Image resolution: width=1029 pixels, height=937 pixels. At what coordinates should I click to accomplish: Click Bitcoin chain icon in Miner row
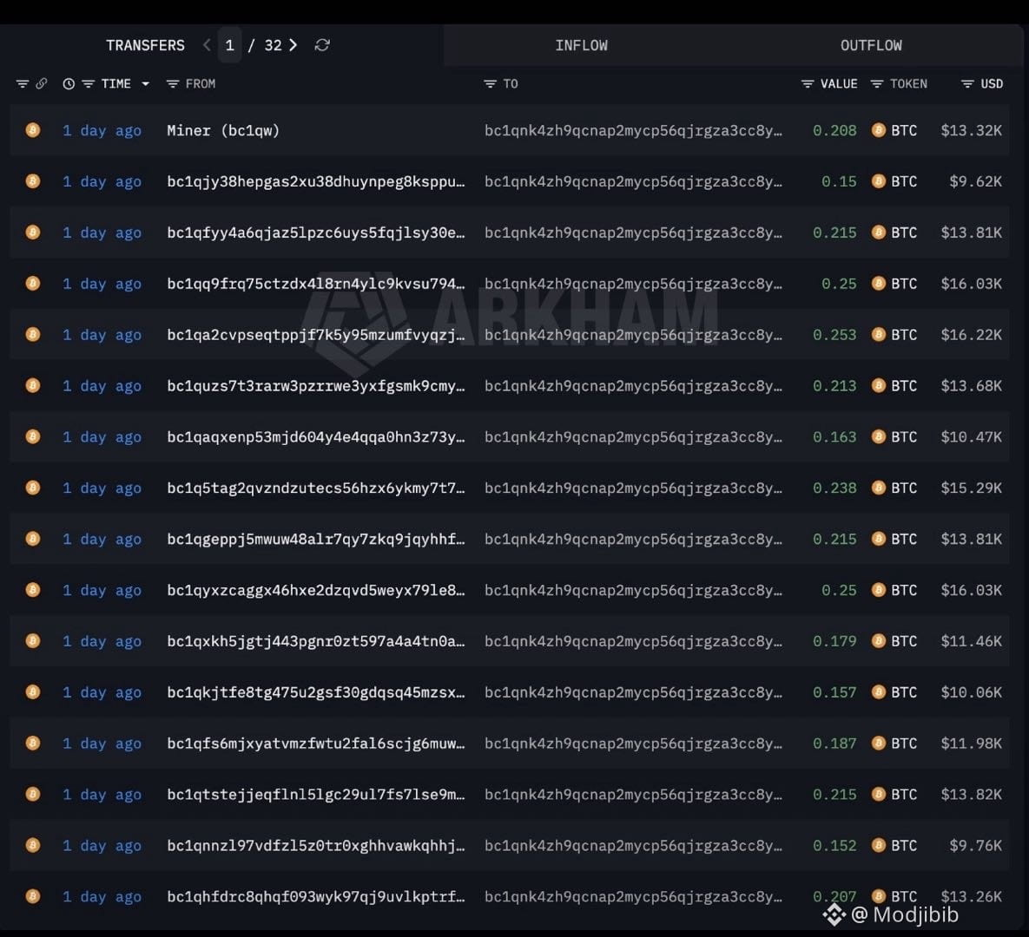point(33,130)
